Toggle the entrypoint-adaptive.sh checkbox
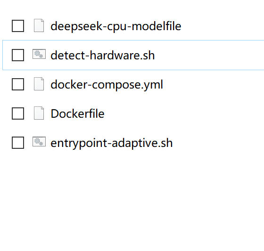The height and width of the screenshot is (251, 264). point(18,143)
